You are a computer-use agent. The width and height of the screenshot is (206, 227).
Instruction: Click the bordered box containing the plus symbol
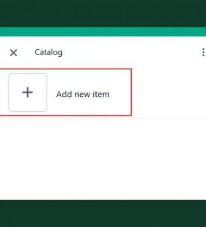pos(28,92)
